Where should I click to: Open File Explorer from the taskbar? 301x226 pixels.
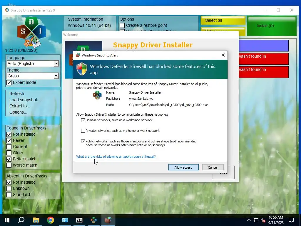click(x=36, y=220)
